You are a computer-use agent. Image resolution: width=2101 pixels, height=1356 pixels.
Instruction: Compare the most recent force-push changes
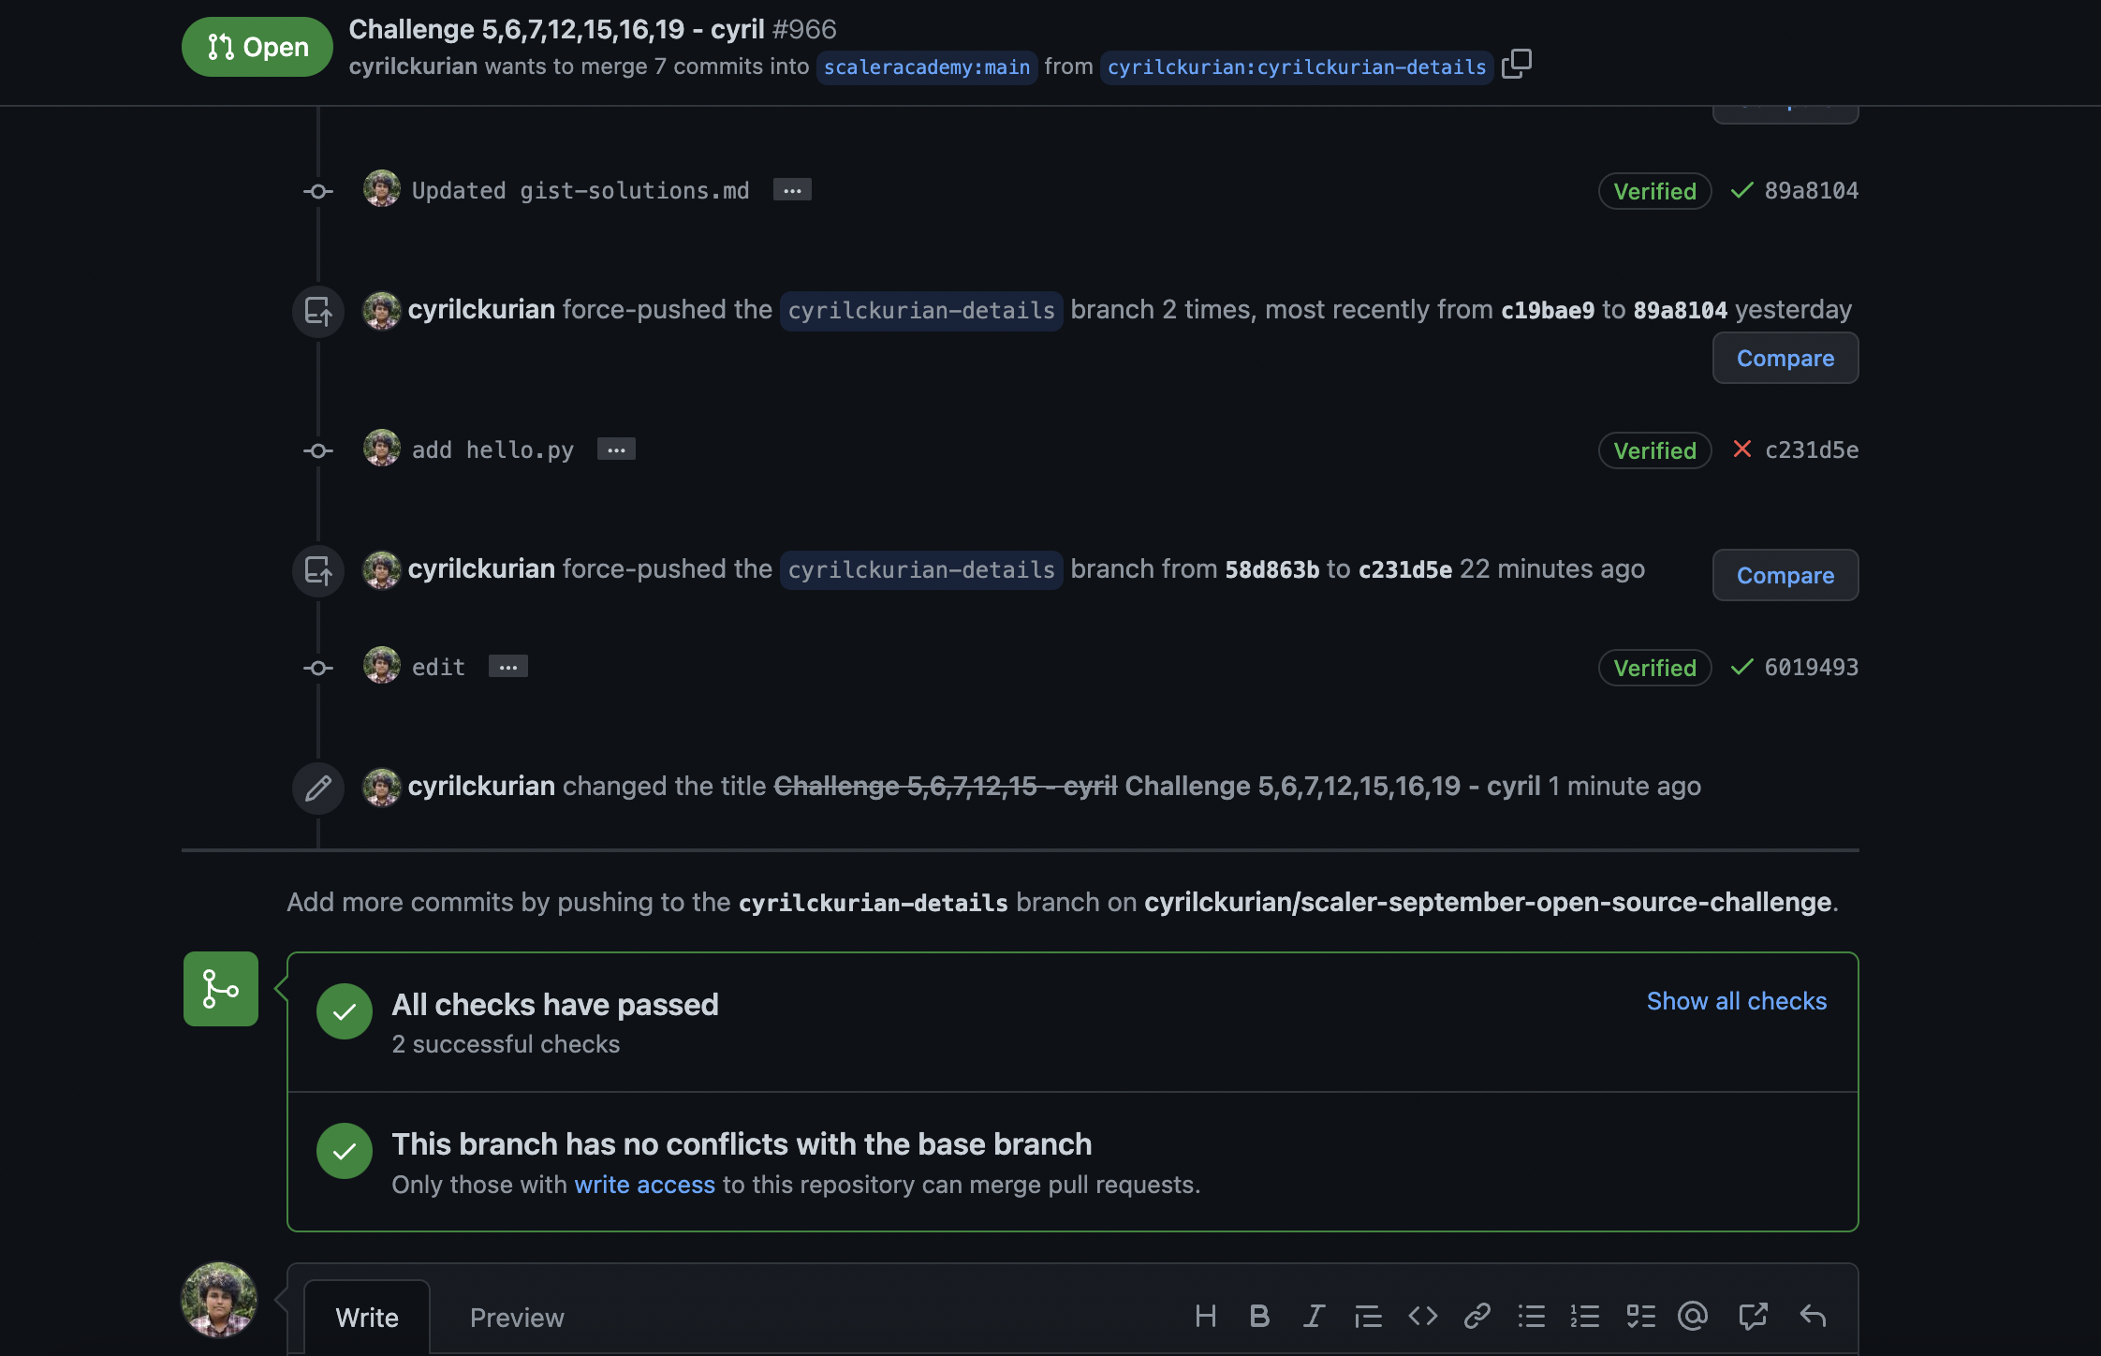(x=1784, y=575)
